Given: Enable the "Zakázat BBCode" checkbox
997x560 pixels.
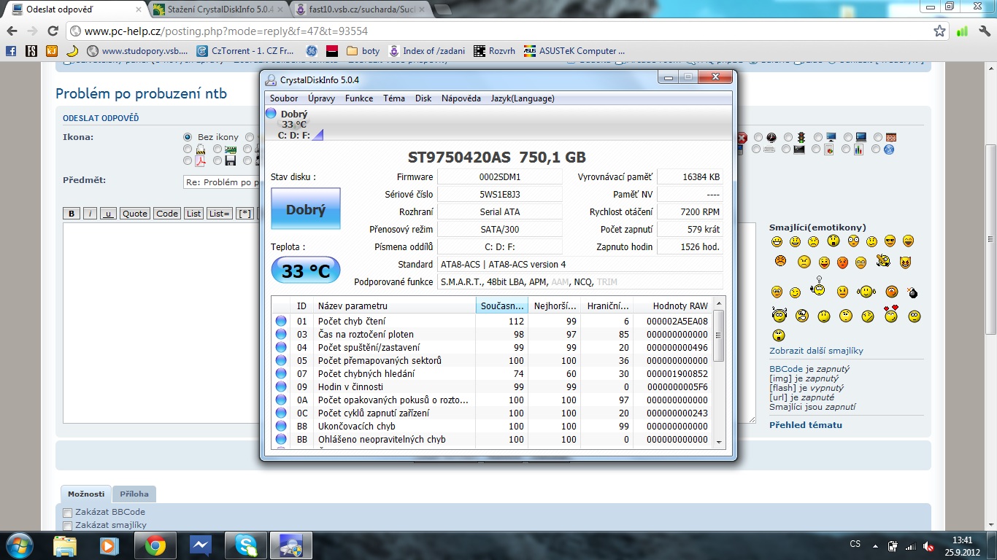Looking at the screenshot, I should click(x=68, y=513).
